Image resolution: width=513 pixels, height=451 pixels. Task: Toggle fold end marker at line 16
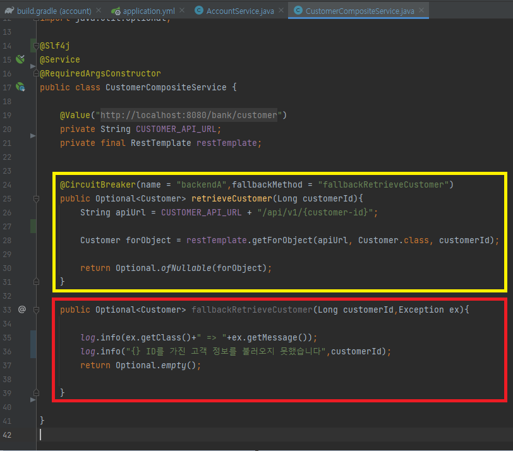coord(36,73)
